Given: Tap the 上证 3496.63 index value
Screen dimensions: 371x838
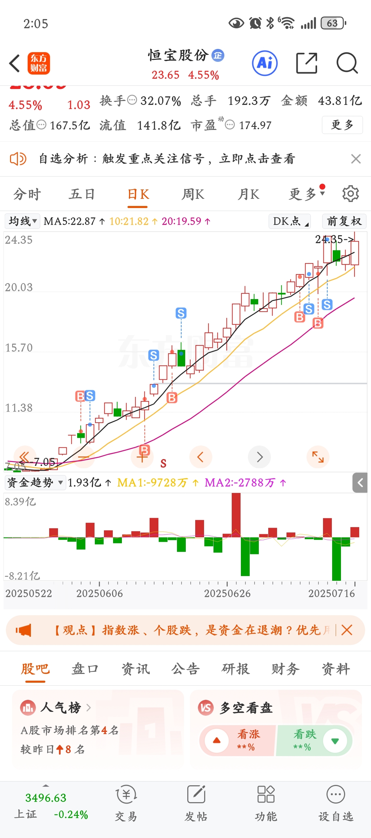Looking at the screenshot, I should coord(46,798).
